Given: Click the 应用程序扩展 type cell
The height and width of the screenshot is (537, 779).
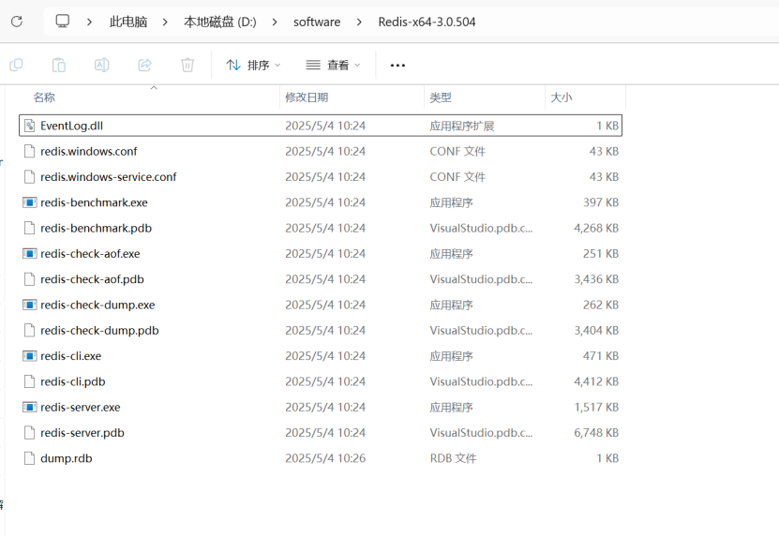Looking at the screenshot, I should coord(462,126).
